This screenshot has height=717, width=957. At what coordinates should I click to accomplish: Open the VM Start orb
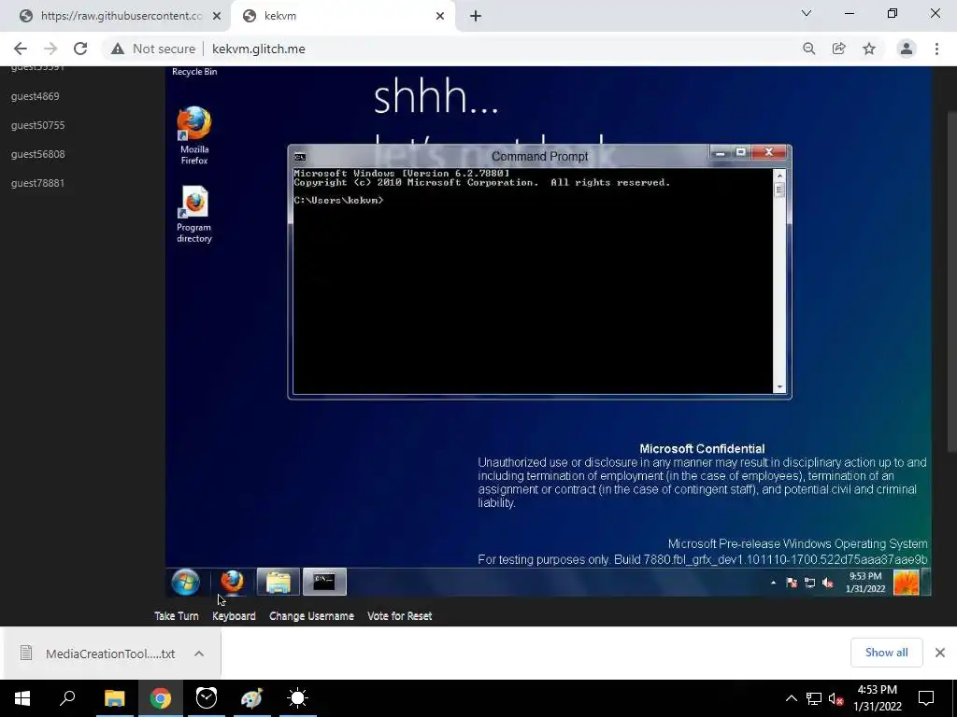click(x=186, y=582)
